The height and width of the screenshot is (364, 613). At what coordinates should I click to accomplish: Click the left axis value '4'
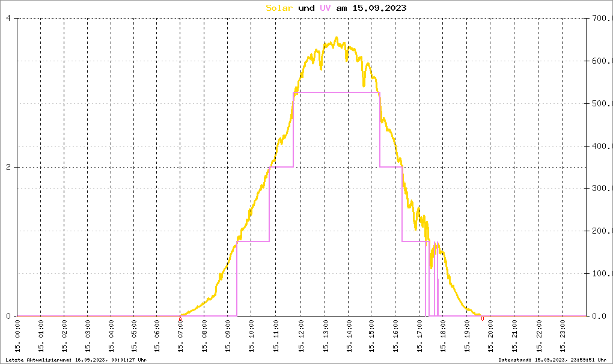point(8,18)
